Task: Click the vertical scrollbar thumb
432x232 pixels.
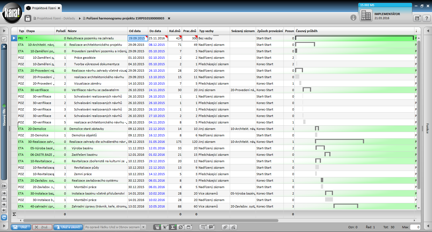Action: (419, 115)
